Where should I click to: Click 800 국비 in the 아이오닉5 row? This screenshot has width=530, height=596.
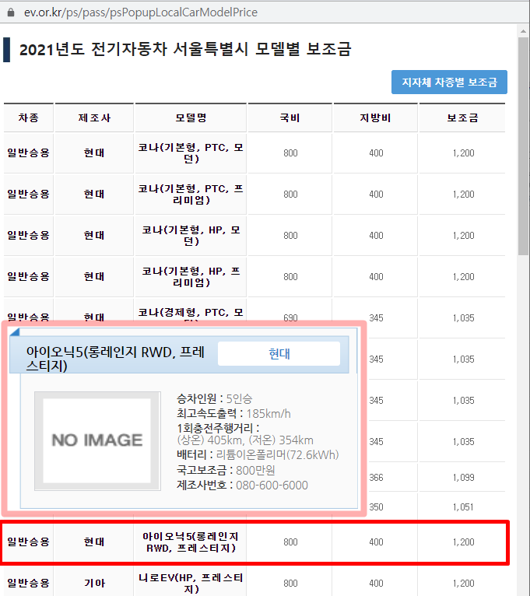(x=290, y=542)
